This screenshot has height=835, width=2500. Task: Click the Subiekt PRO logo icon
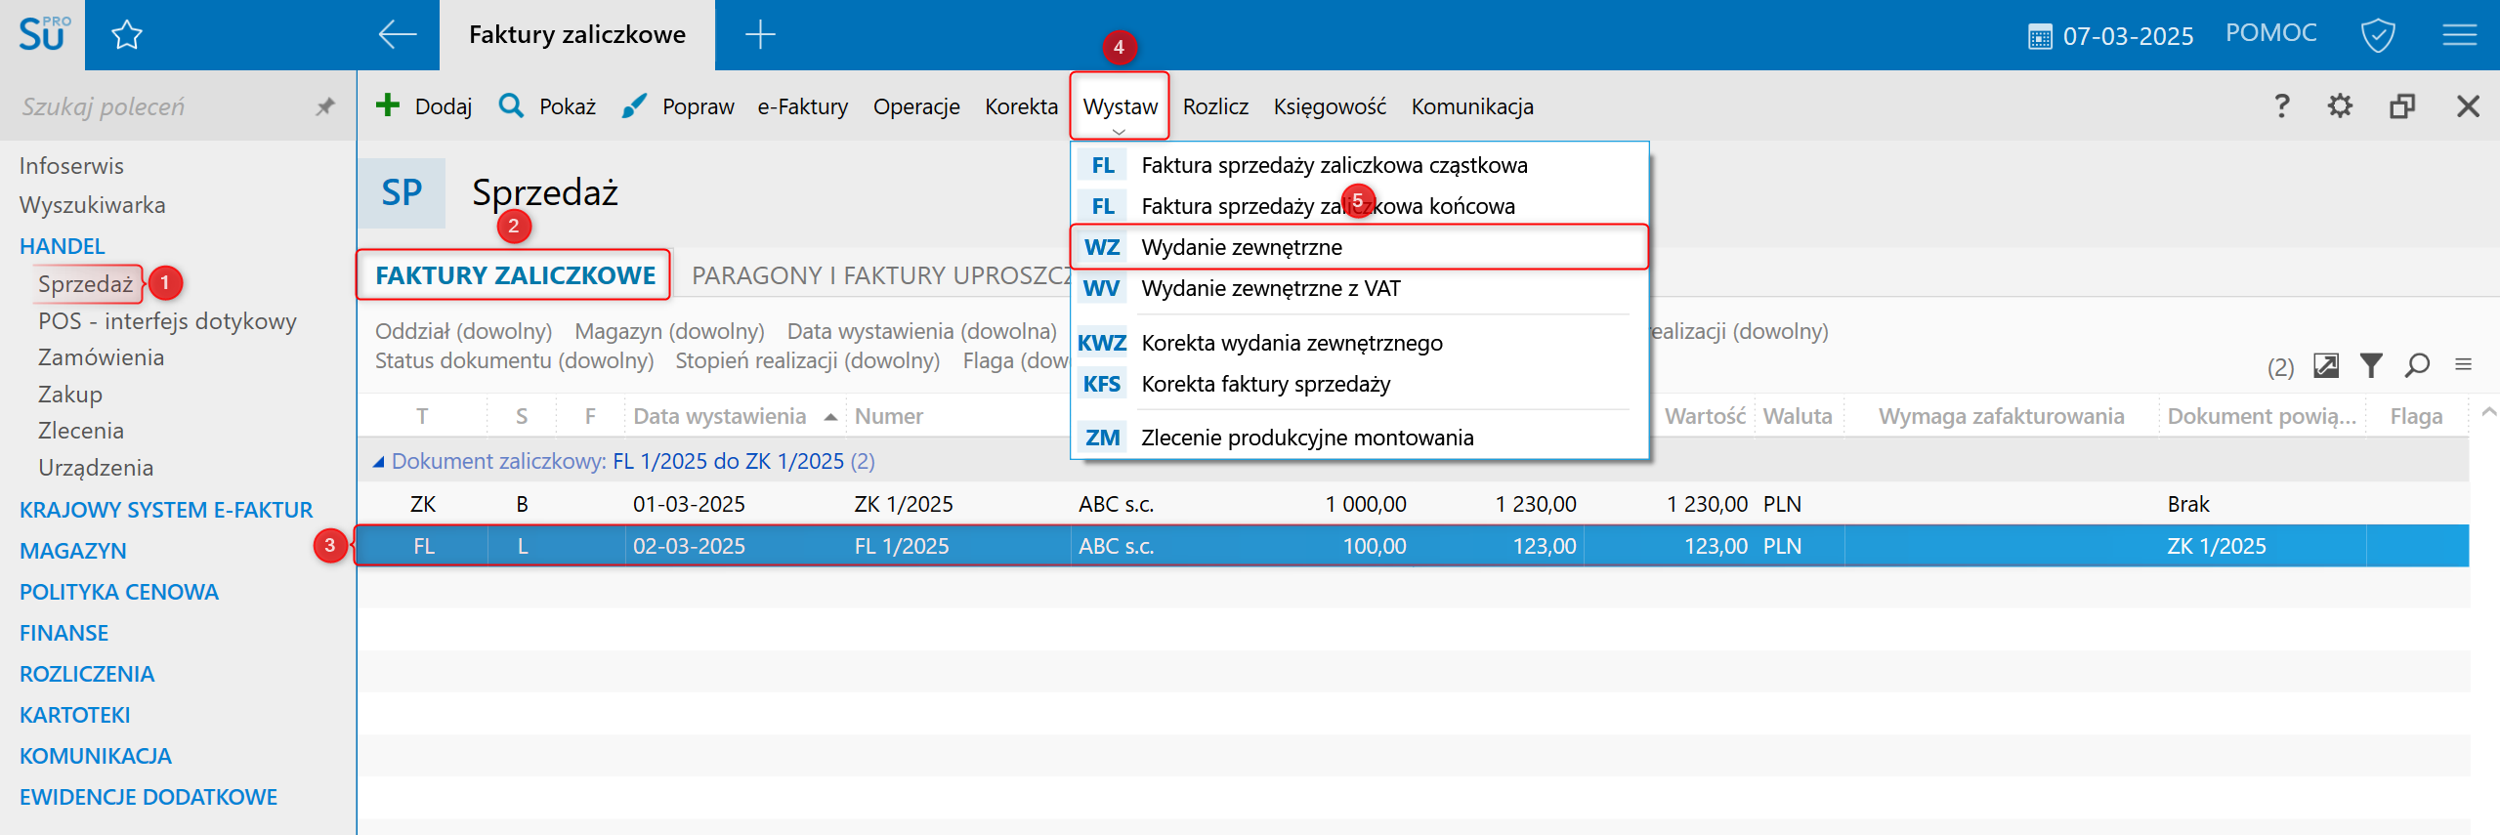[43, 34]
